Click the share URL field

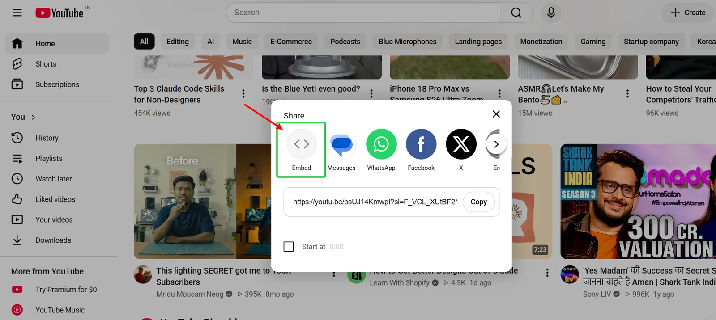coord(375,202)
